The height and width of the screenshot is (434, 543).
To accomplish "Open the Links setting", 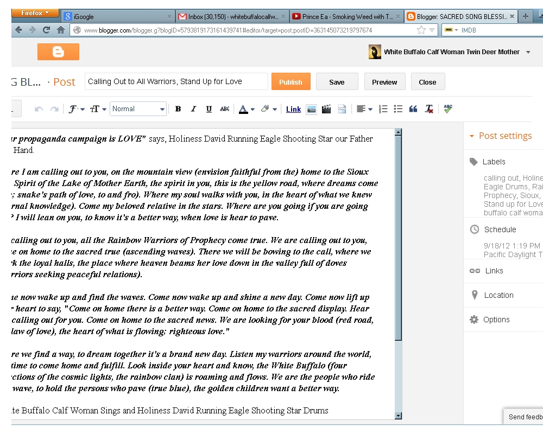I will 494,271.
